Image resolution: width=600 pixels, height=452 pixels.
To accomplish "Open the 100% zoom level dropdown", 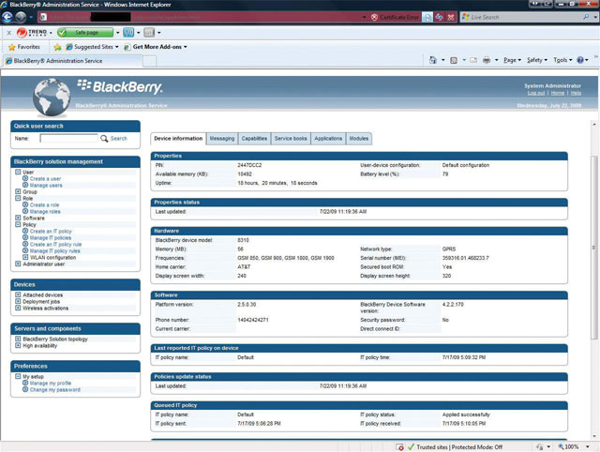I will [587, 446].
